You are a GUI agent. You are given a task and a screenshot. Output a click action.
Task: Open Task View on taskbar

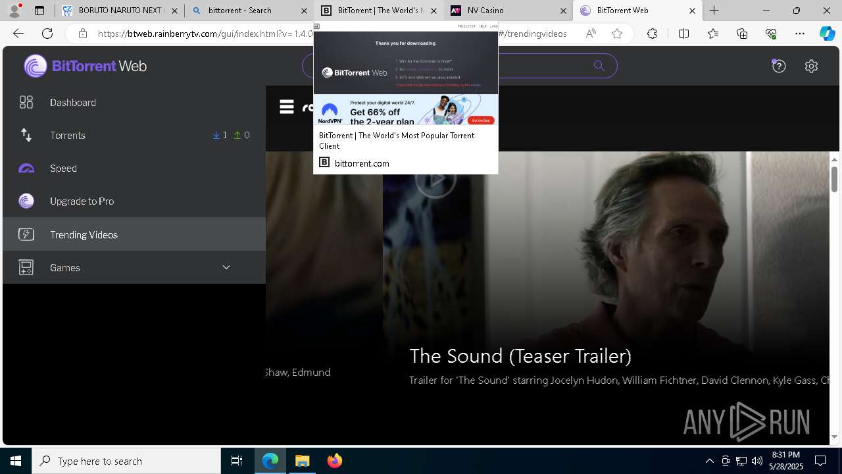(237, 461)
